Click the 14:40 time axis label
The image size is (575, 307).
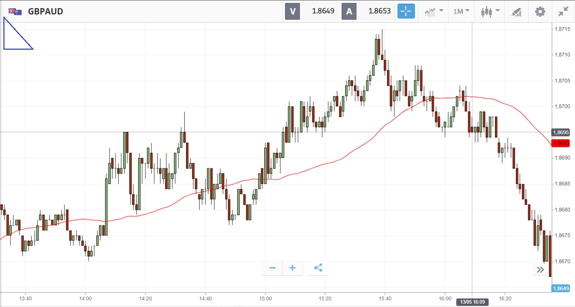(x=205, y=298)
